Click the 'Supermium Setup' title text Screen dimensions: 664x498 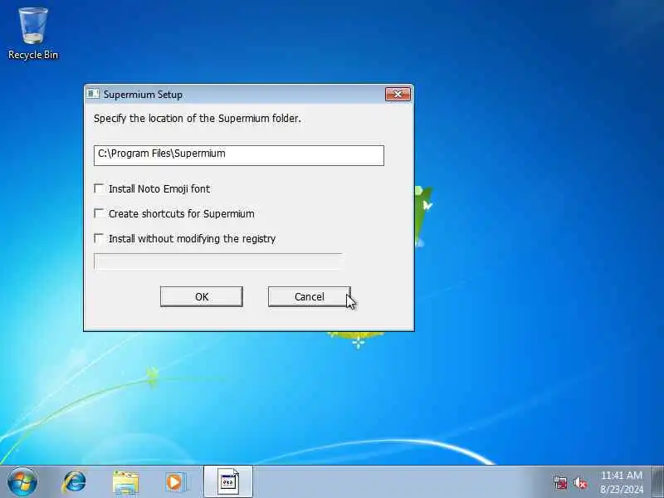pyautogui.click(x=143, y=95)
